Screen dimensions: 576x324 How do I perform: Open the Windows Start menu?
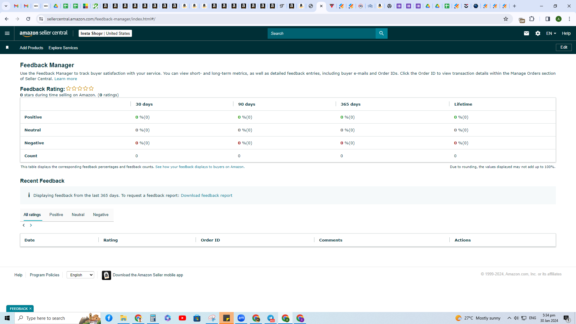7,318
